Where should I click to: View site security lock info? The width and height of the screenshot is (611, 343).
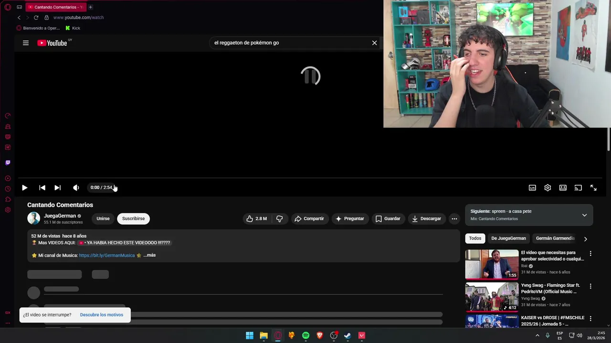[x=46, y=18]
